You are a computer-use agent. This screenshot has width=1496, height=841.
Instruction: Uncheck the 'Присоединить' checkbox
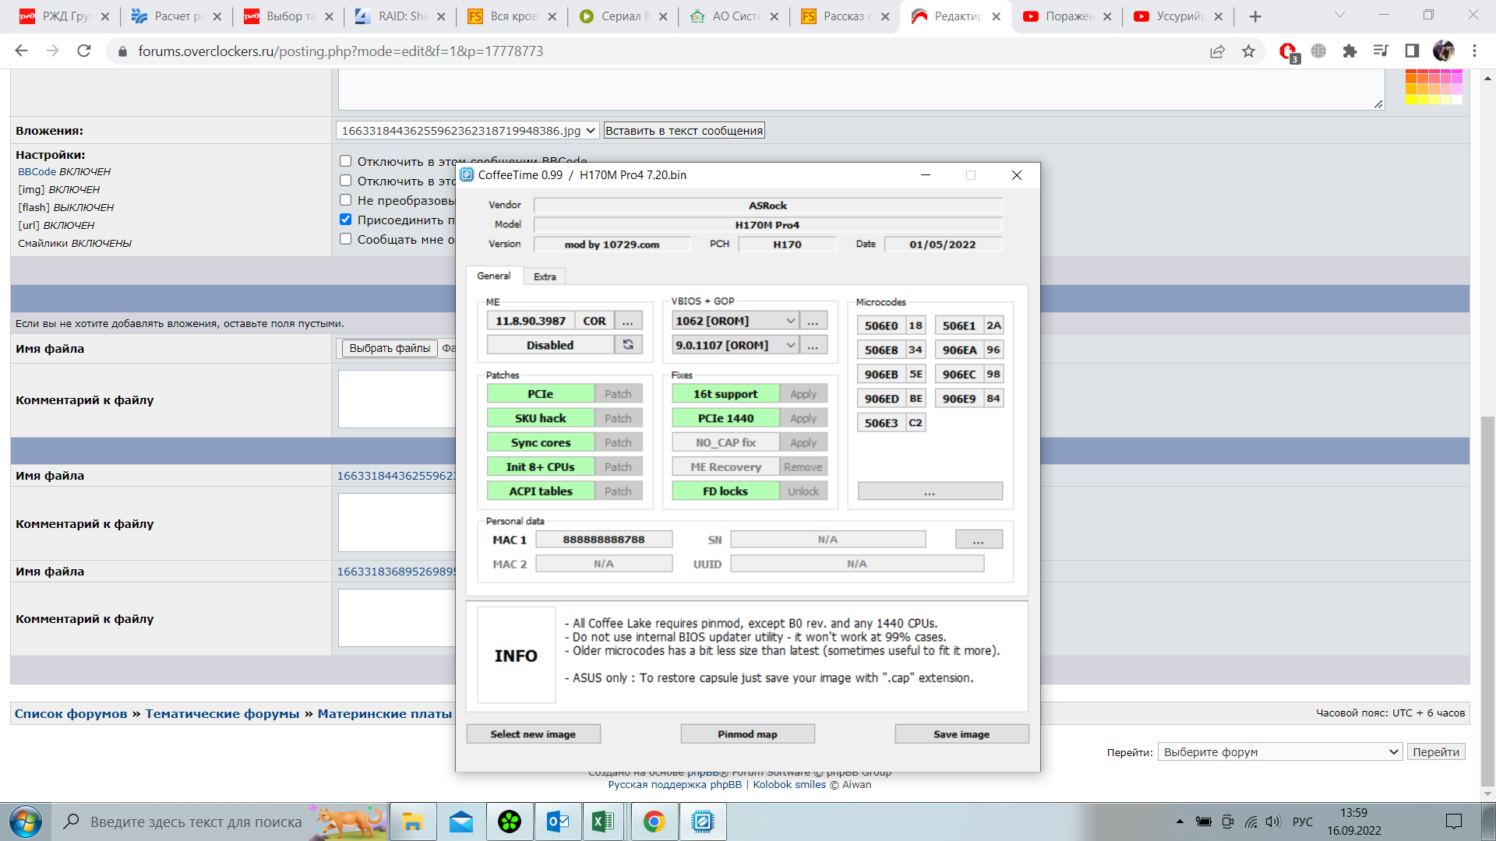(346, 220)
